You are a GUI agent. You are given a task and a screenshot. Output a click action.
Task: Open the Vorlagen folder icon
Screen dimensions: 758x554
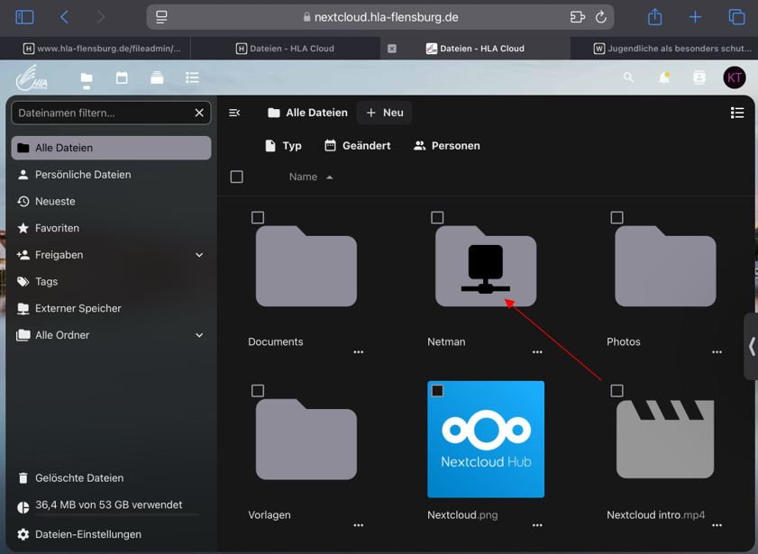[306, 439]
